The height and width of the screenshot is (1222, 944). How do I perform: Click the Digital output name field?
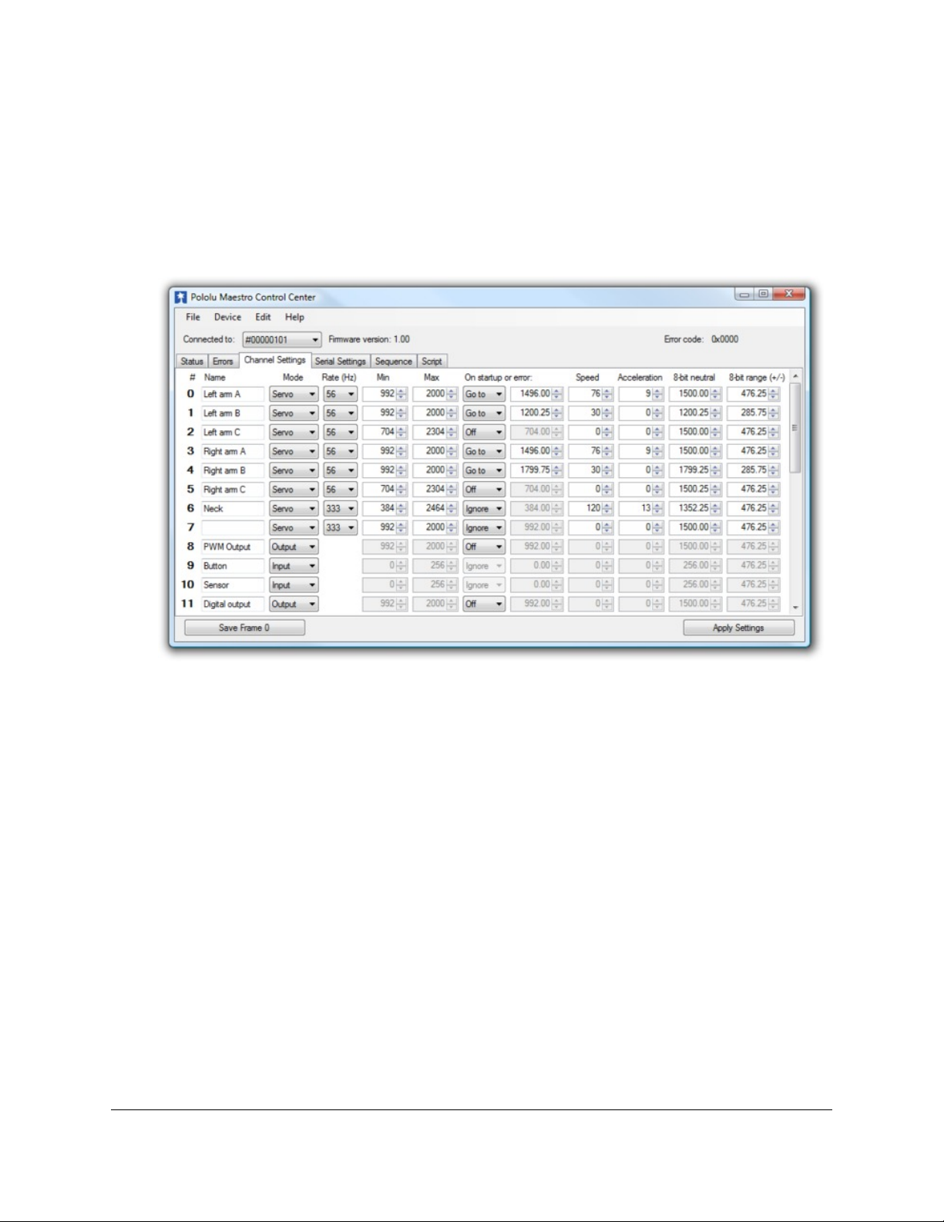point(233,604)
